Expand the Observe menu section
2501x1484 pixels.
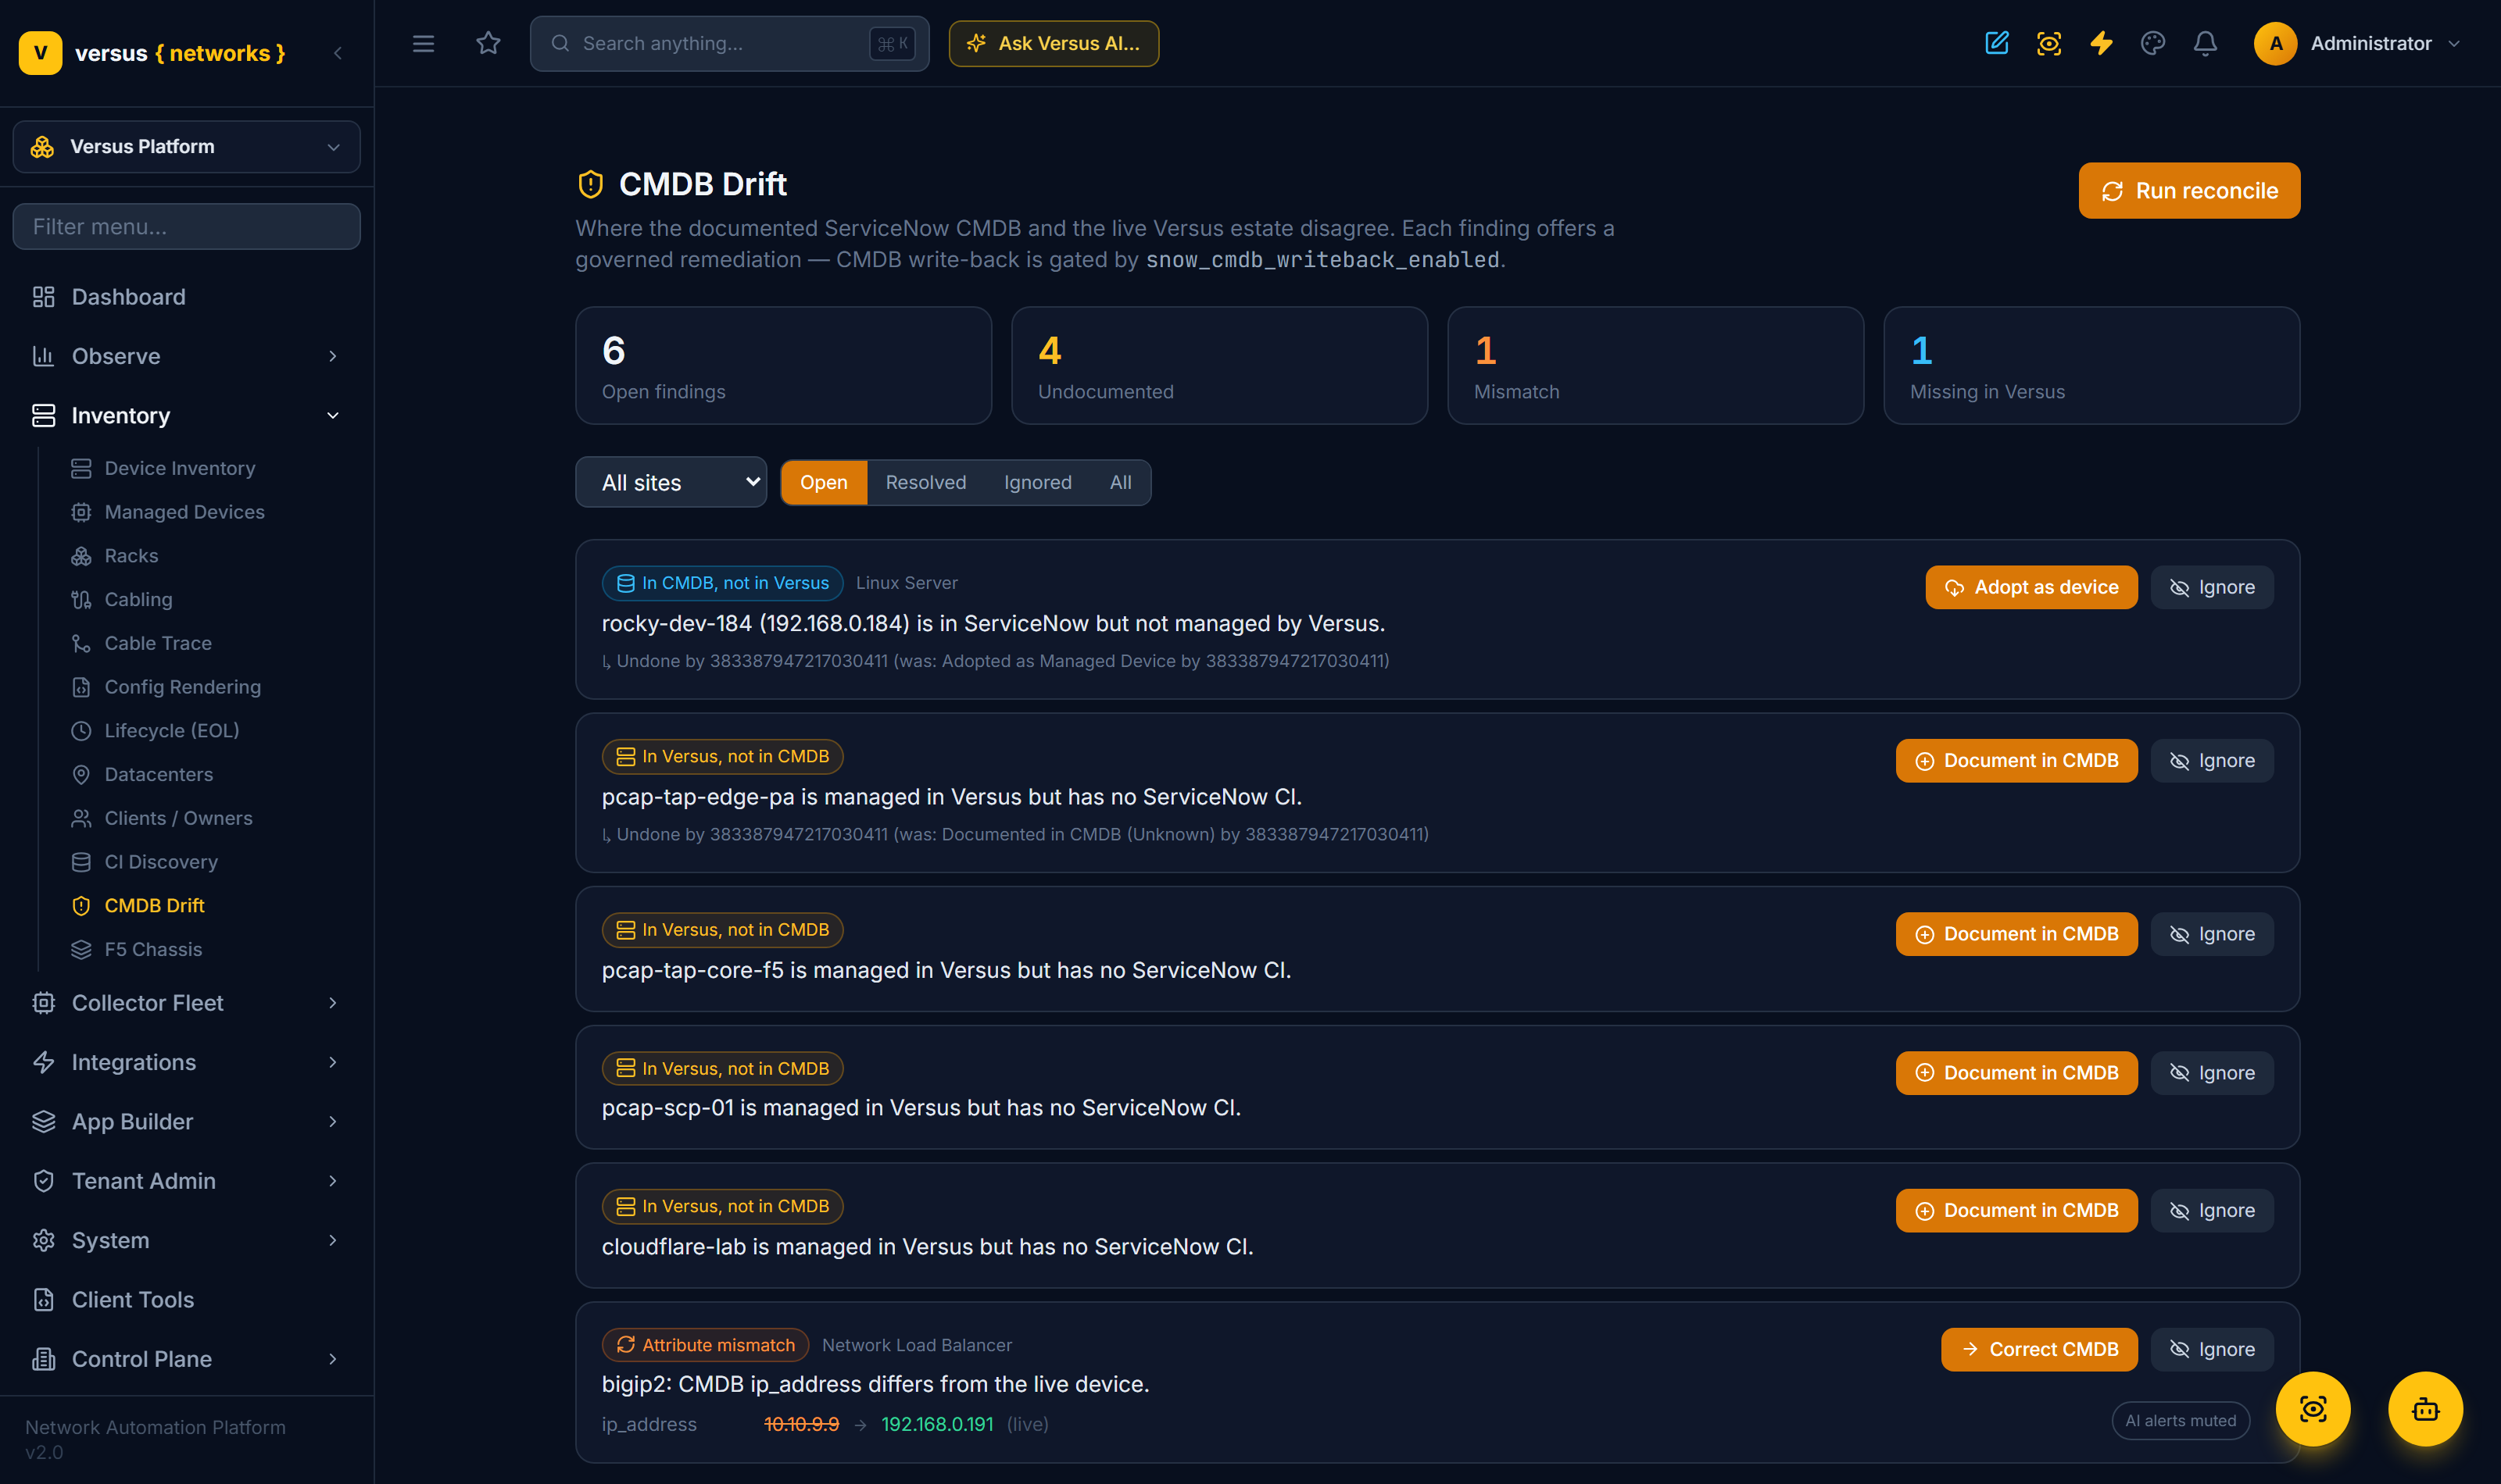tap(186, 356)
